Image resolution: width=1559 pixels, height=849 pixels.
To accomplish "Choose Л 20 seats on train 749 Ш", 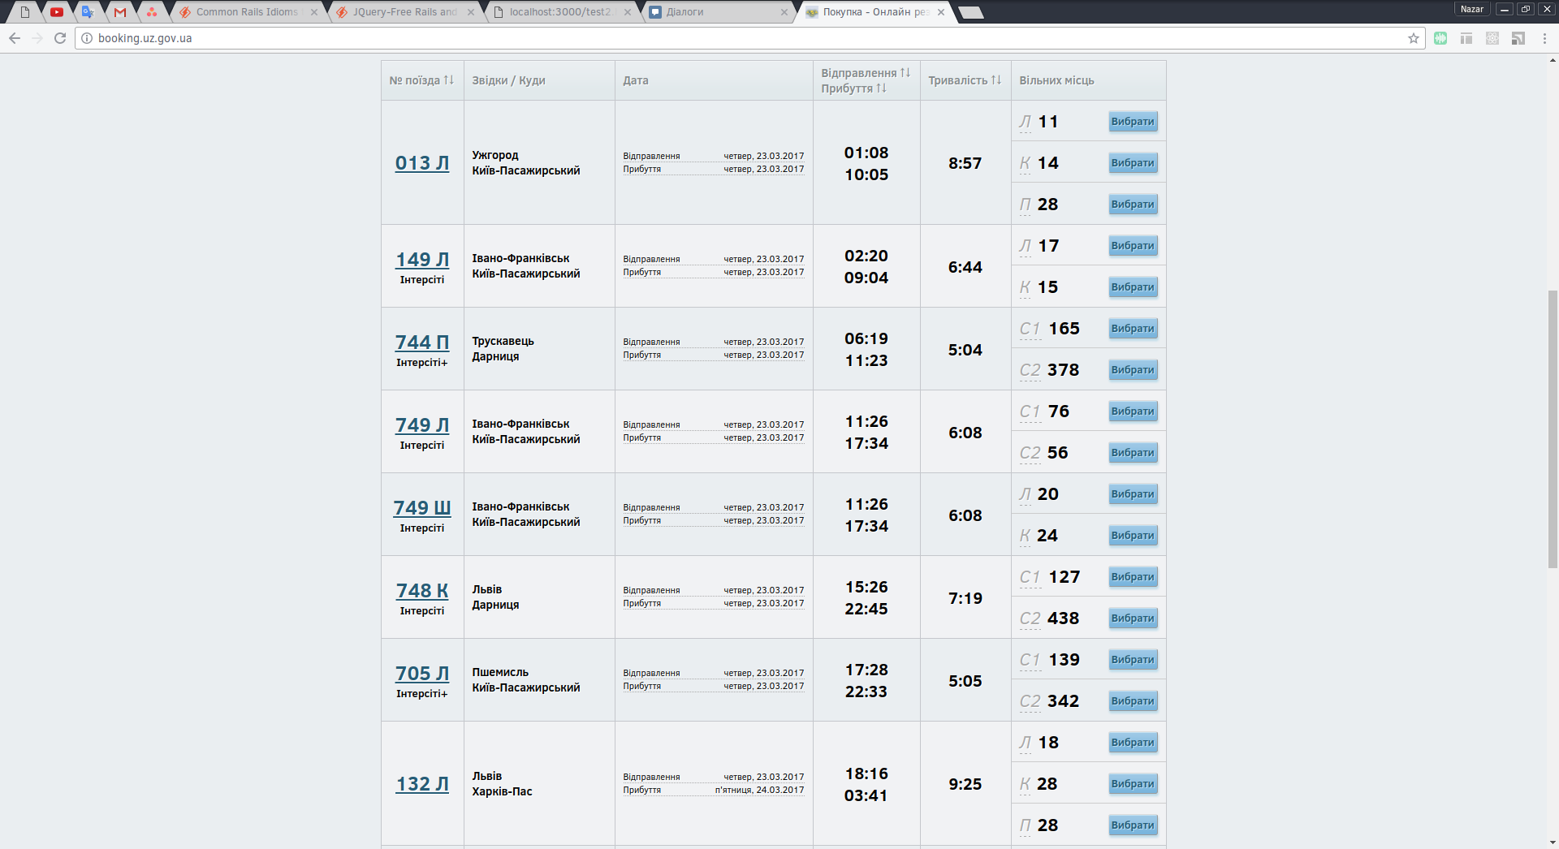I will click(1133, 494).
